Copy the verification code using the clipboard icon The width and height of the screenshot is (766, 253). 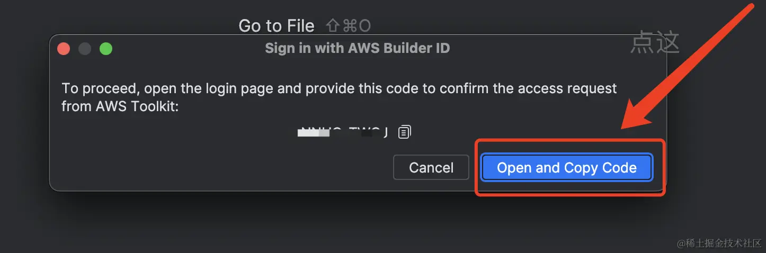click(405, 132)
